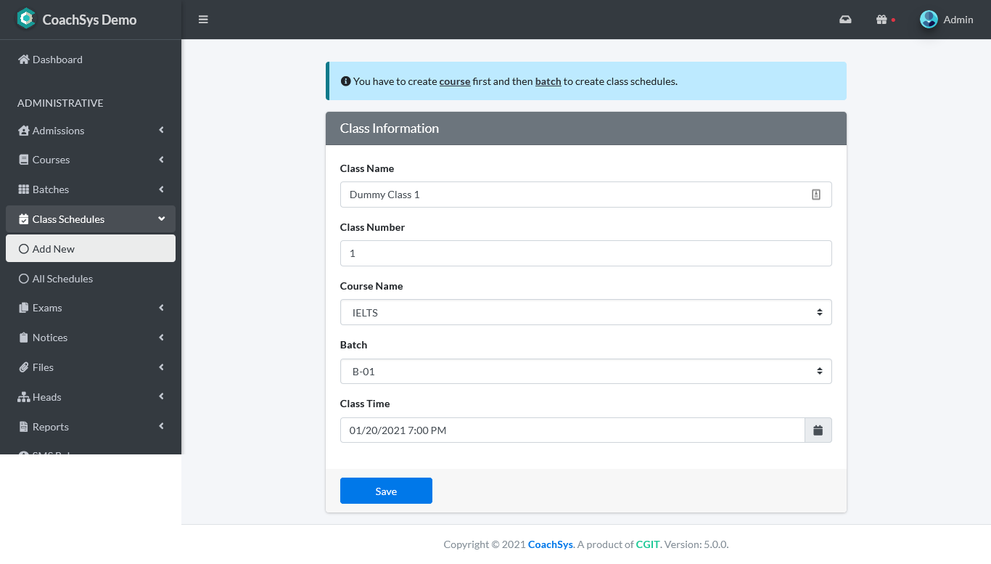This screenshot has height=564, width=991.
Task: Open the inbox tray icon in header
Action: 845,20
